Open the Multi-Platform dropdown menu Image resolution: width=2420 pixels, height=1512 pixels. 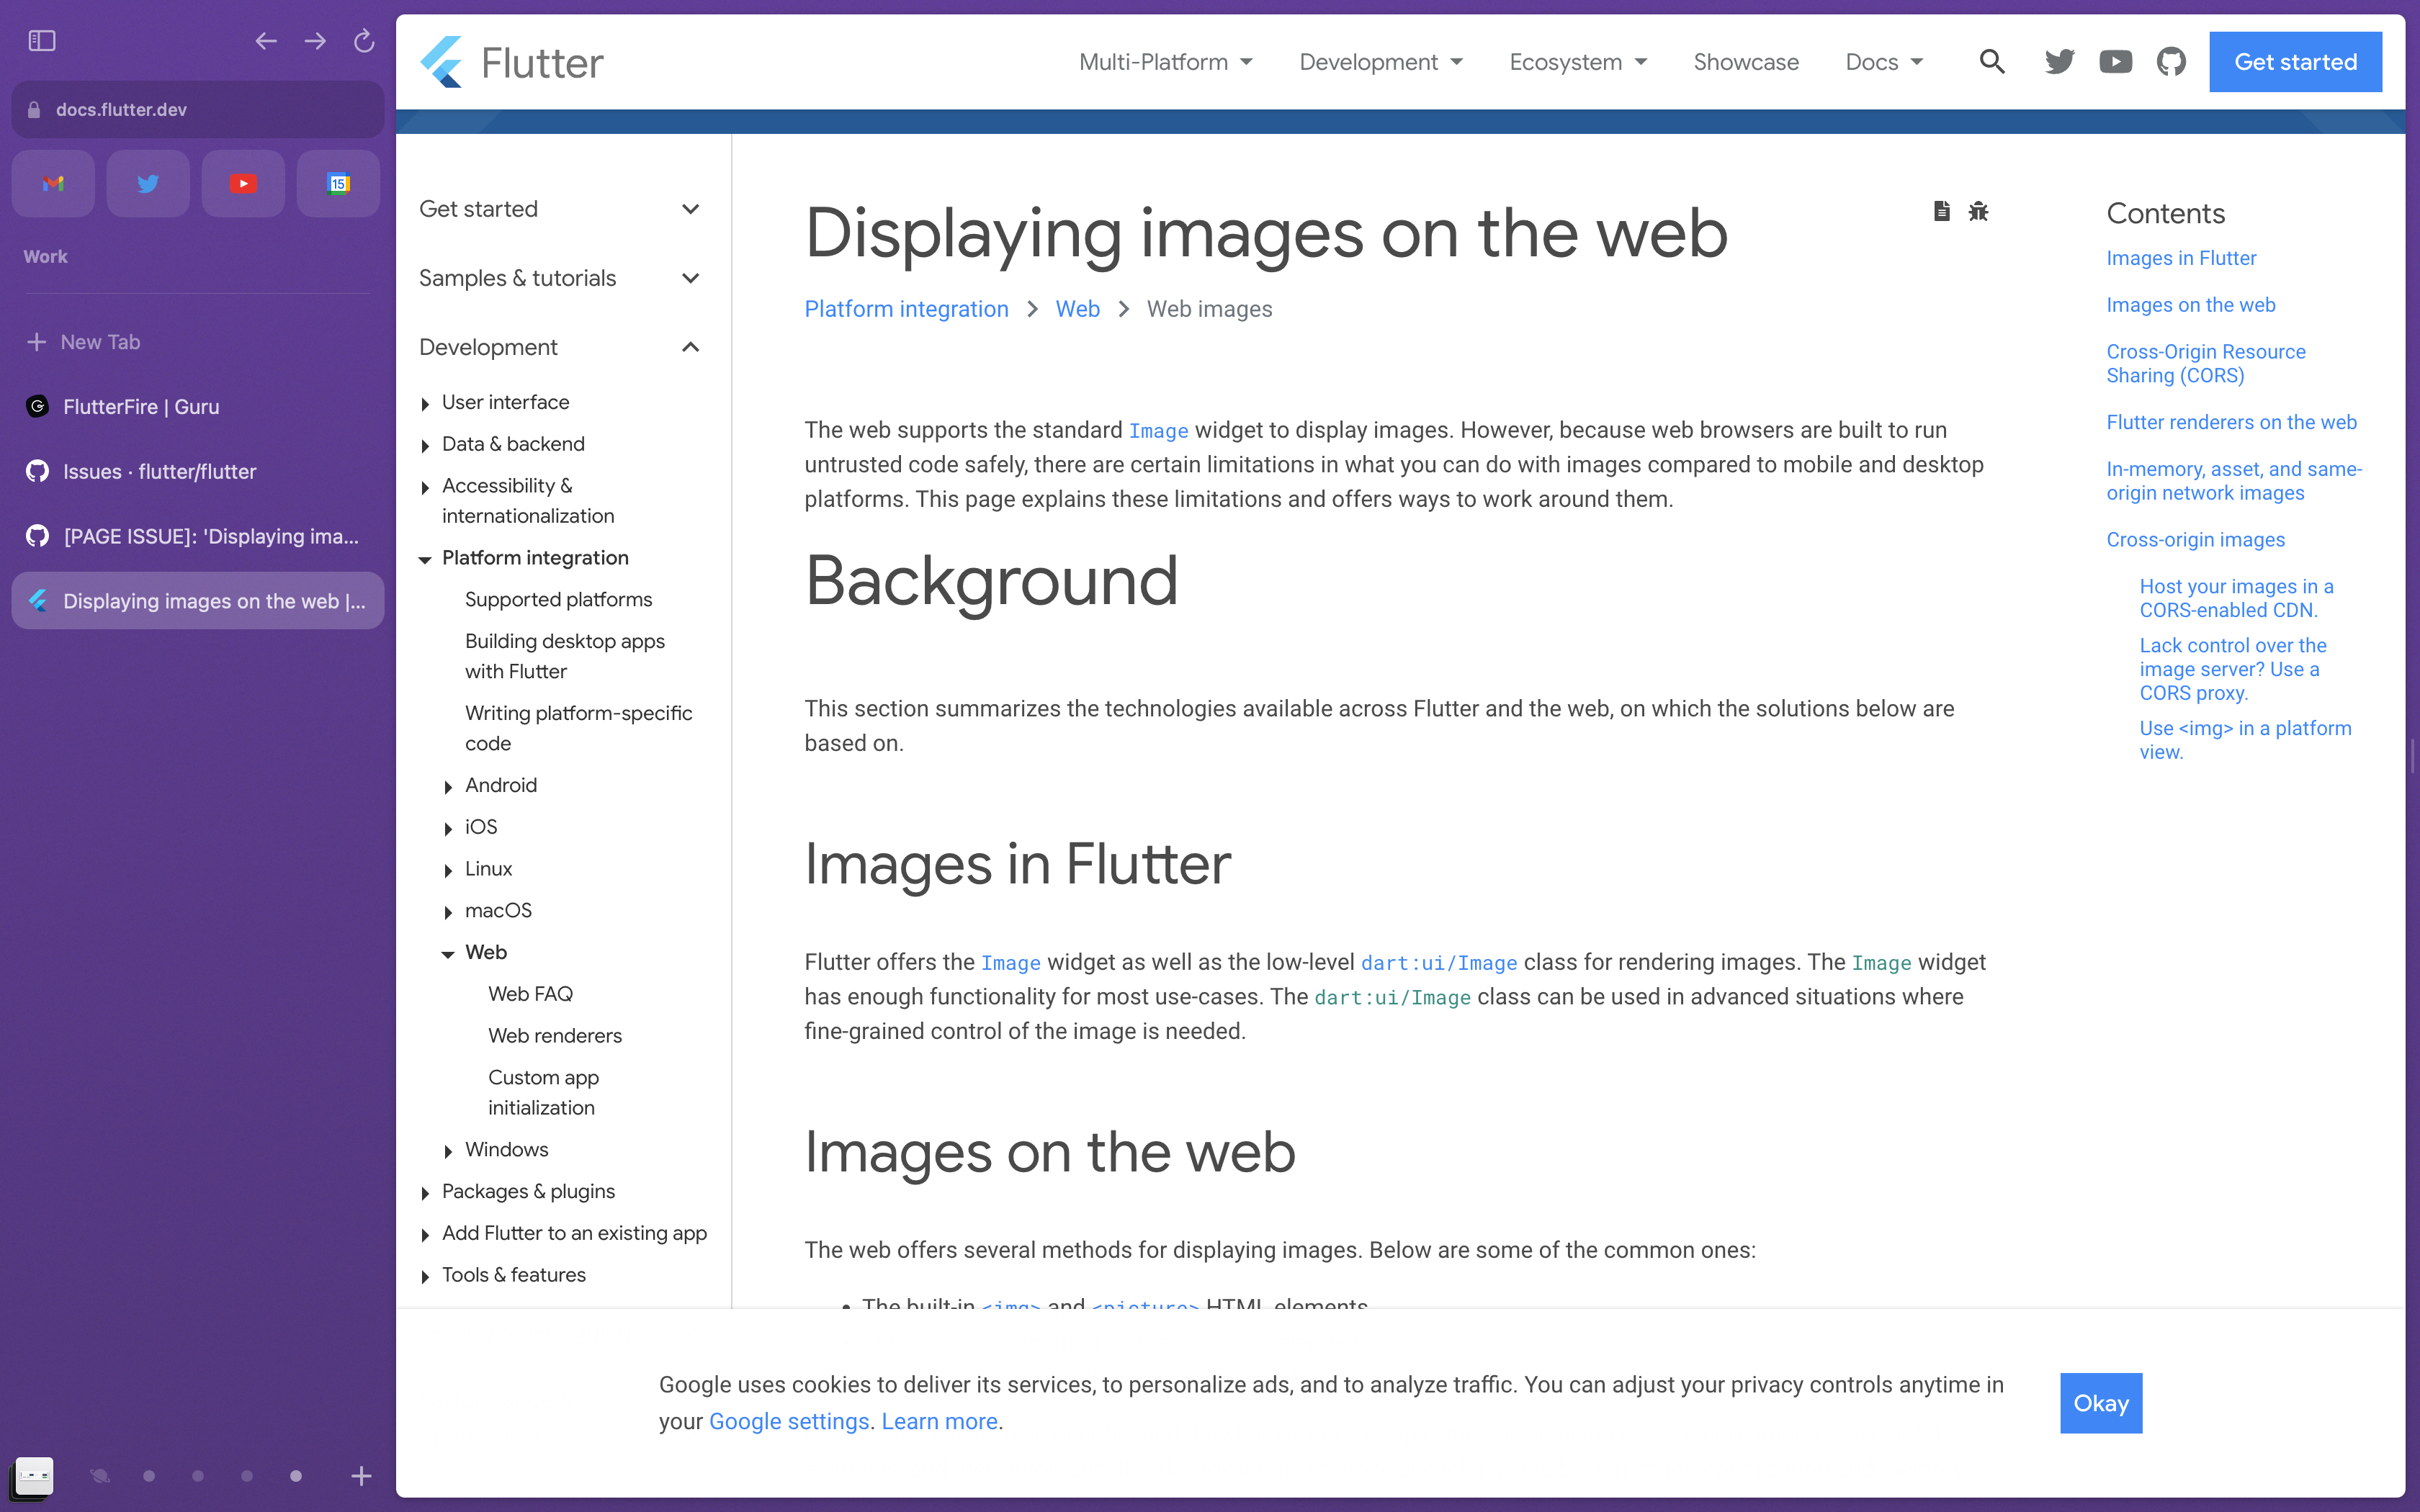click(x=1165, y=62)
